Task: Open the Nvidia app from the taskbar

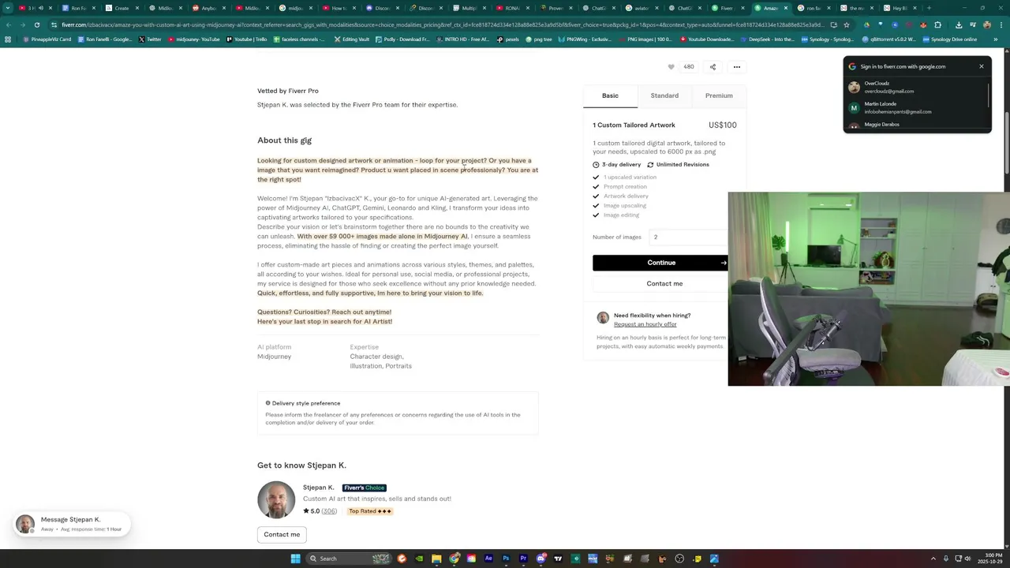Action: (x=419, y=559)
